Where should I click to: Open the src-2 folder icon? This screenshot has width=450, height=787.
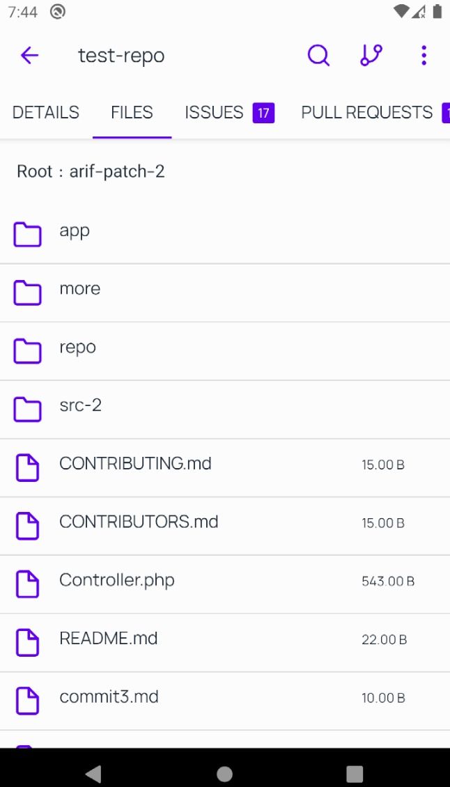(x=26, y=410)
